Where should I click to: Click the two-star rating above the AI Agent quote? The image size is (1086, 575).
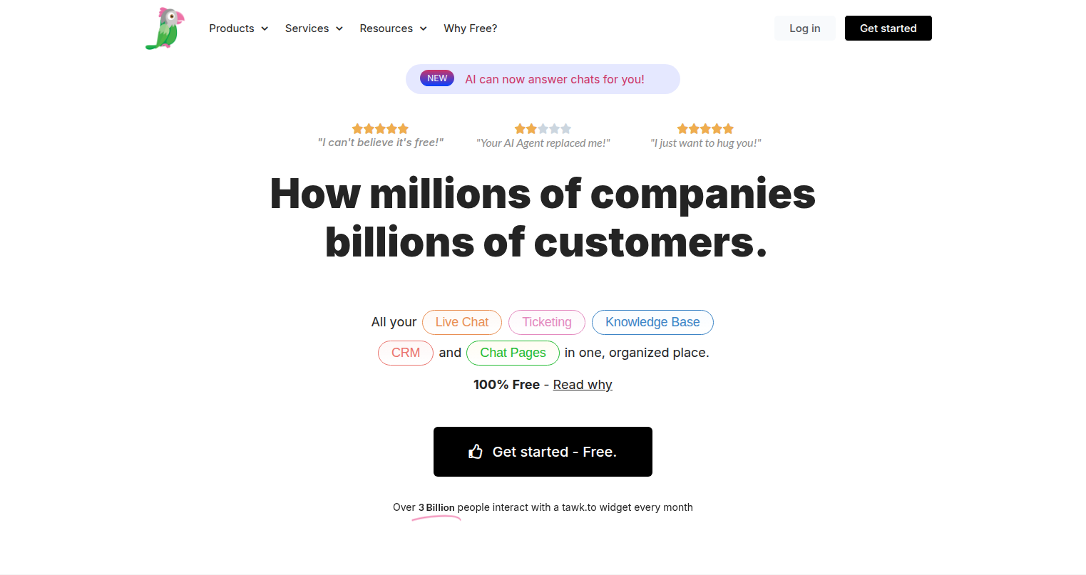click(x=543, y=129)
